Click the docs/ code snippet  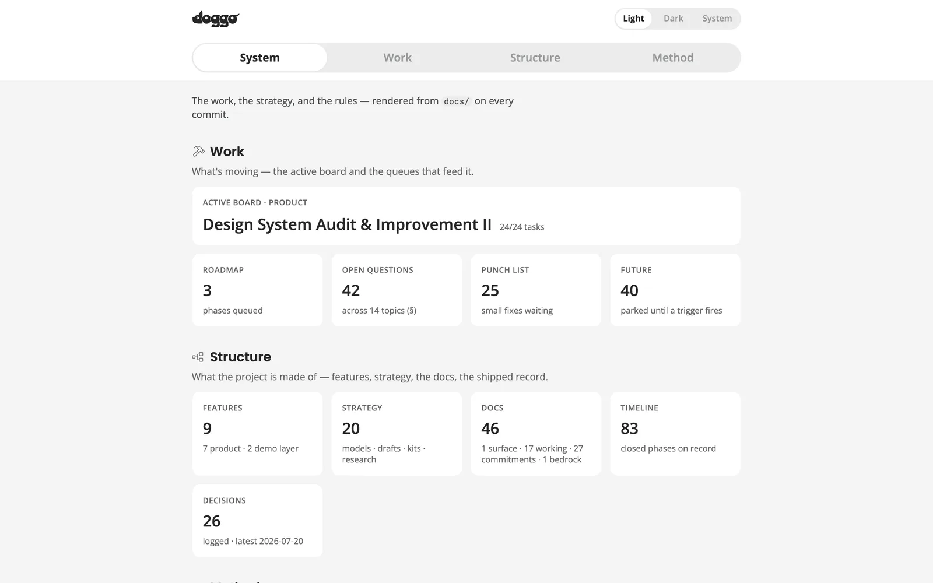(456, 101)
